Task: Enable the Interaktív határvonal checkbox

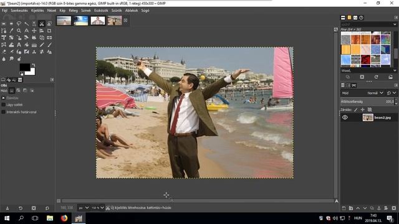Action: click(x=4, y=112)
